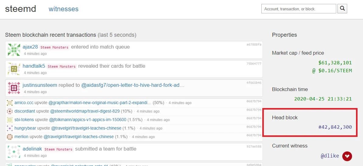Click hungrybear's purple small avatar icon

10,128
